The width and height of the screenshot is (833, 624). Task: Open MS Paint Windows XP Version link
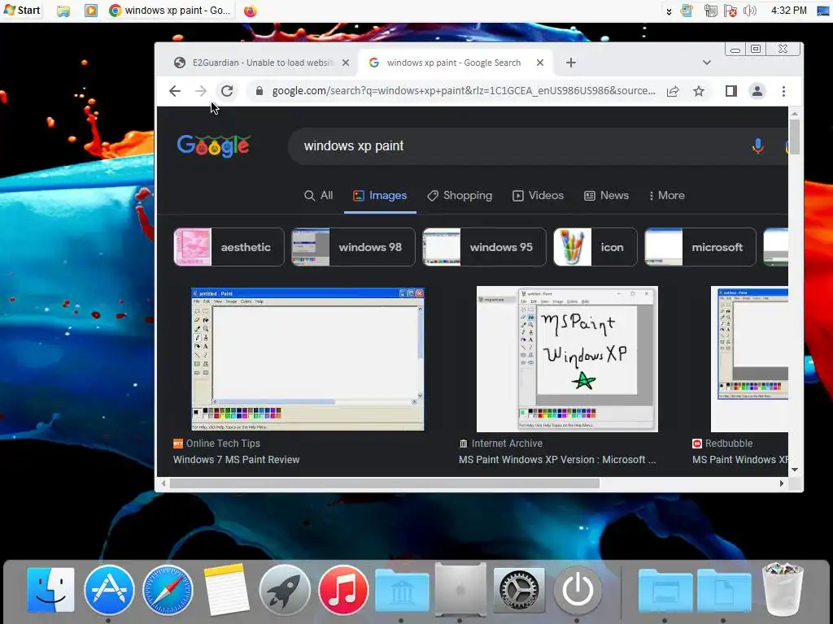pyautogui.click(x=557, y=460)
